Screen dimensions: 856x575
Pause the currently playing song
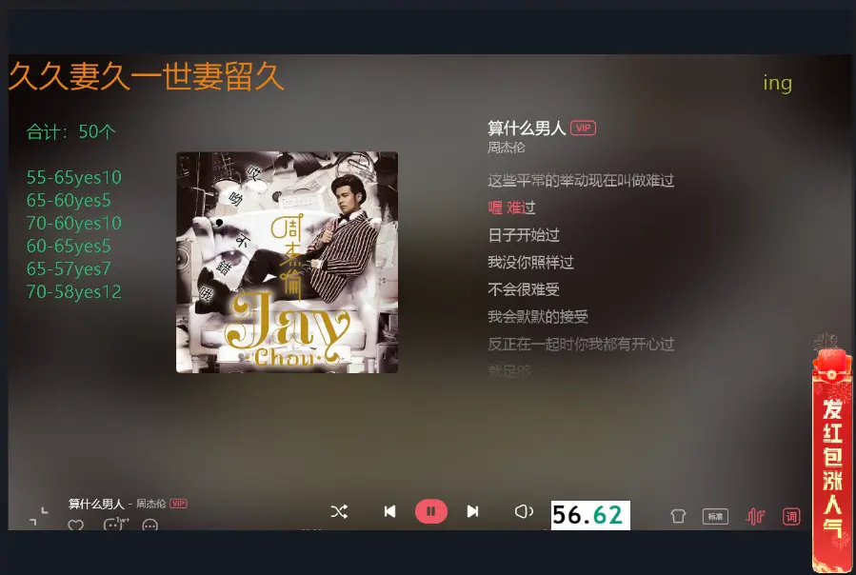431,511
